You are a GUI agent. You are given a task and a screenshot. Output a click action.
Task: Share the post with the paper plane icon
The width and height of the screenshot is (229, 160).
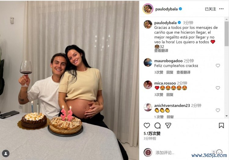tap(168, 126)
